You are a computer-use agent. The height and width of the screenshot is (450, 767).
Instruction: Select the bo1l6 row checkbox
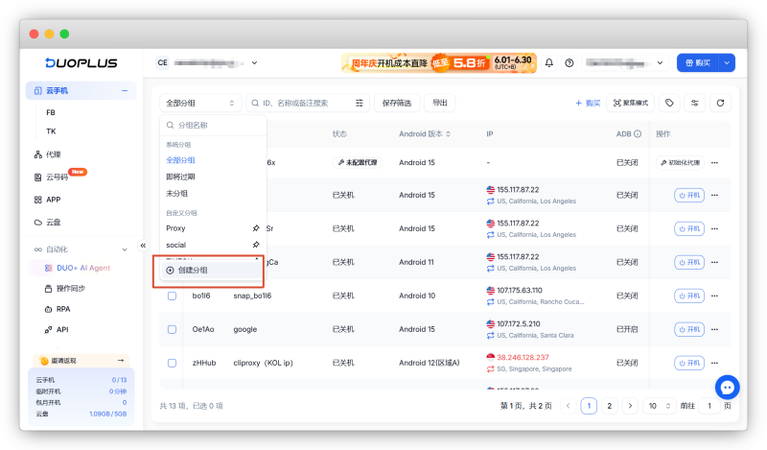click(x=172, y=296)
